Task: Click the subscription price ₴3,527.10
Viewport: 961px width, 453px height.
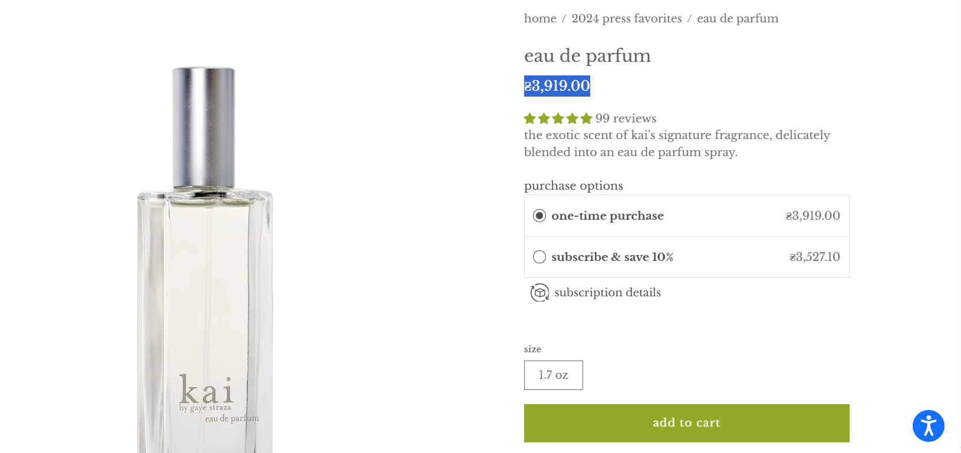Action: coord(815,257)
